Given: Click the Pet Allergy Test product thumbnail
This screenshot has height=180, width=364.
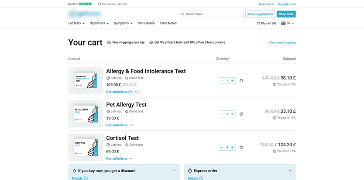Looking at the screenshot, I should tap(86, 114).
